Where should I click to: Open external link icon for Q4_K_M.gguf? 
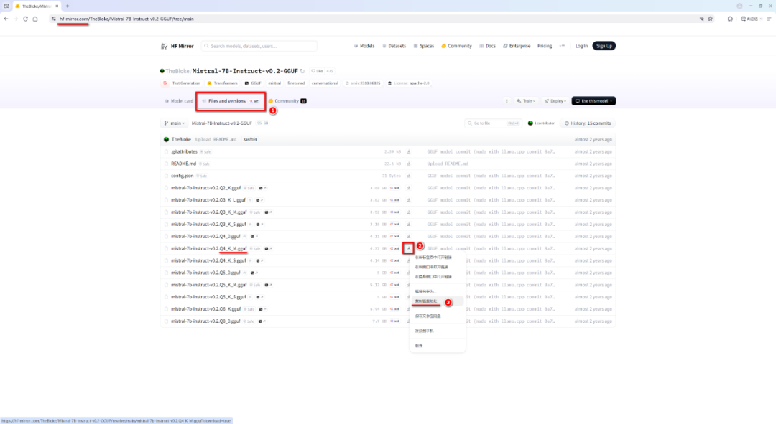pyautogui.click(x=268, y=248)
